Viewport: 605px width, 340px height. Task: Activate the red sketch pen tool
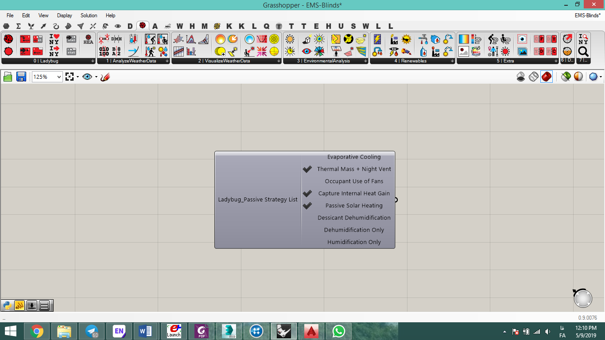click(x=105, y=77)
